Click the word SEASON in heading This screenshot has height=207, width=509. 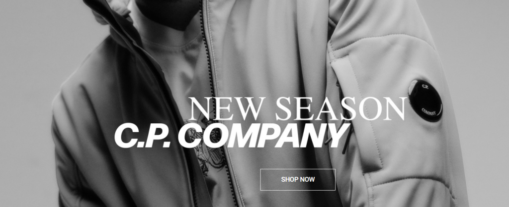tap(341, 109)
